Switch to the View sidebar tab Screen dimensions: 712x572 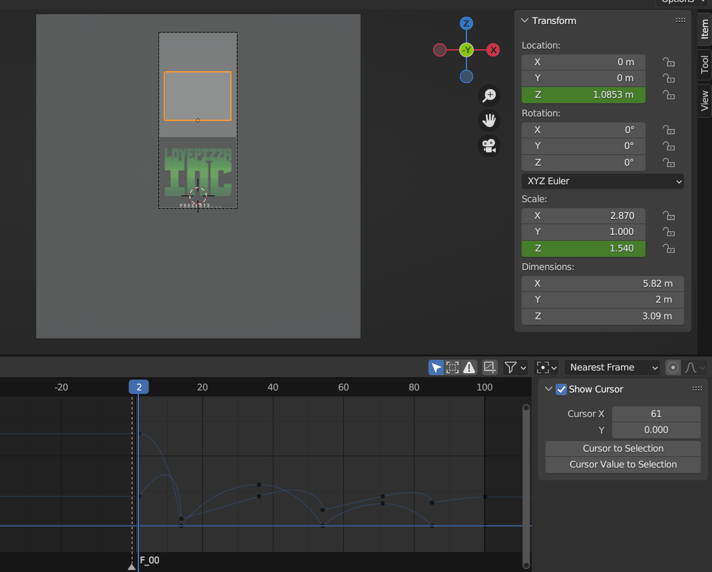click(705, 101)
